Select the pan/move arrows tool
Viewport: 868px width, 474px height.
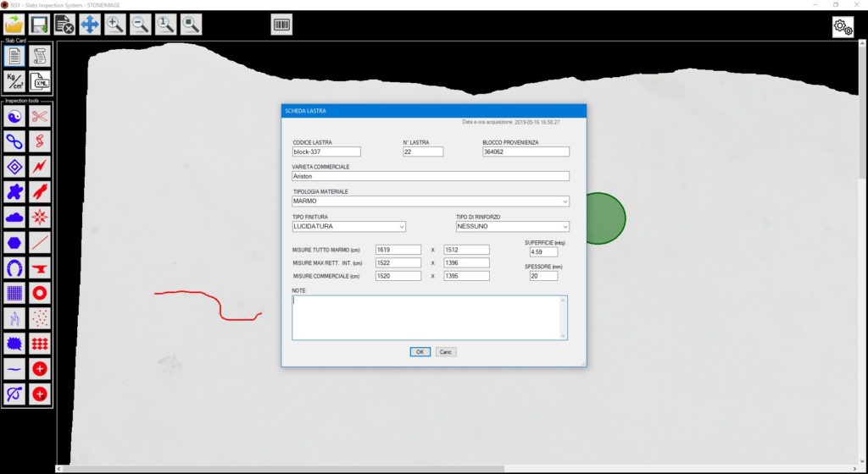tap(90, 25)
